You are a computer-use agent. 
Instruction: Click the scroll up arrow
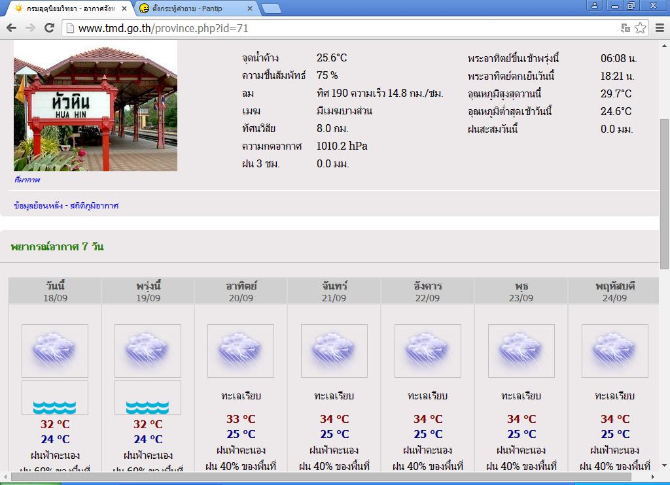coord(664,46)
